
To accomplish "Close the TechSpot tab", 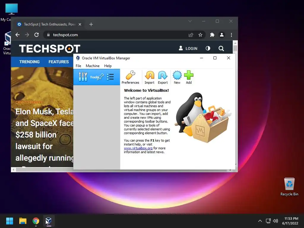I will (x=80, y=24).
